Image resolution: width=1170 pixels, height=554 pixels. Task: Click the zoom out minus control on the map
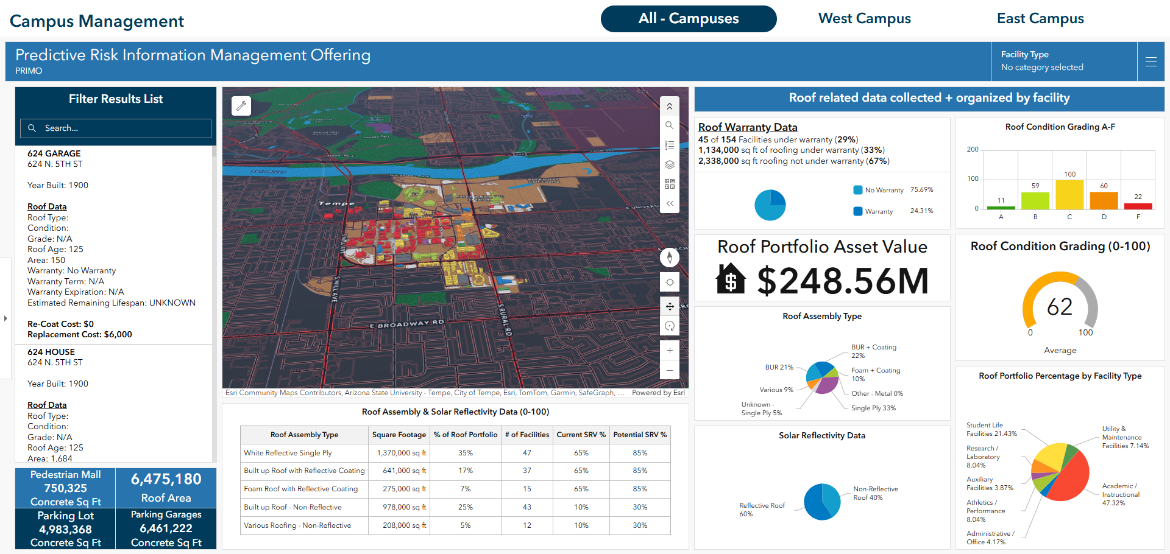669,370
